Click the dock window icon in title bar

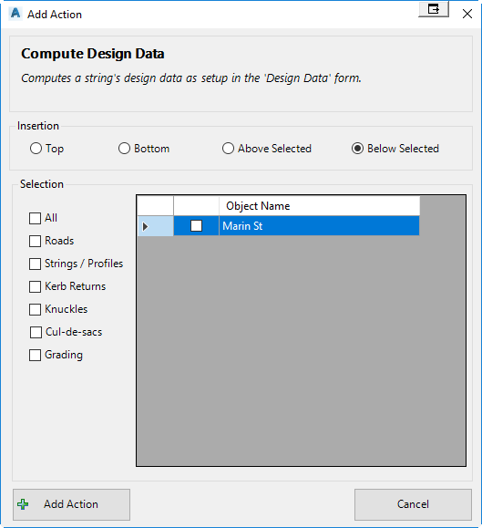(434, 9)
